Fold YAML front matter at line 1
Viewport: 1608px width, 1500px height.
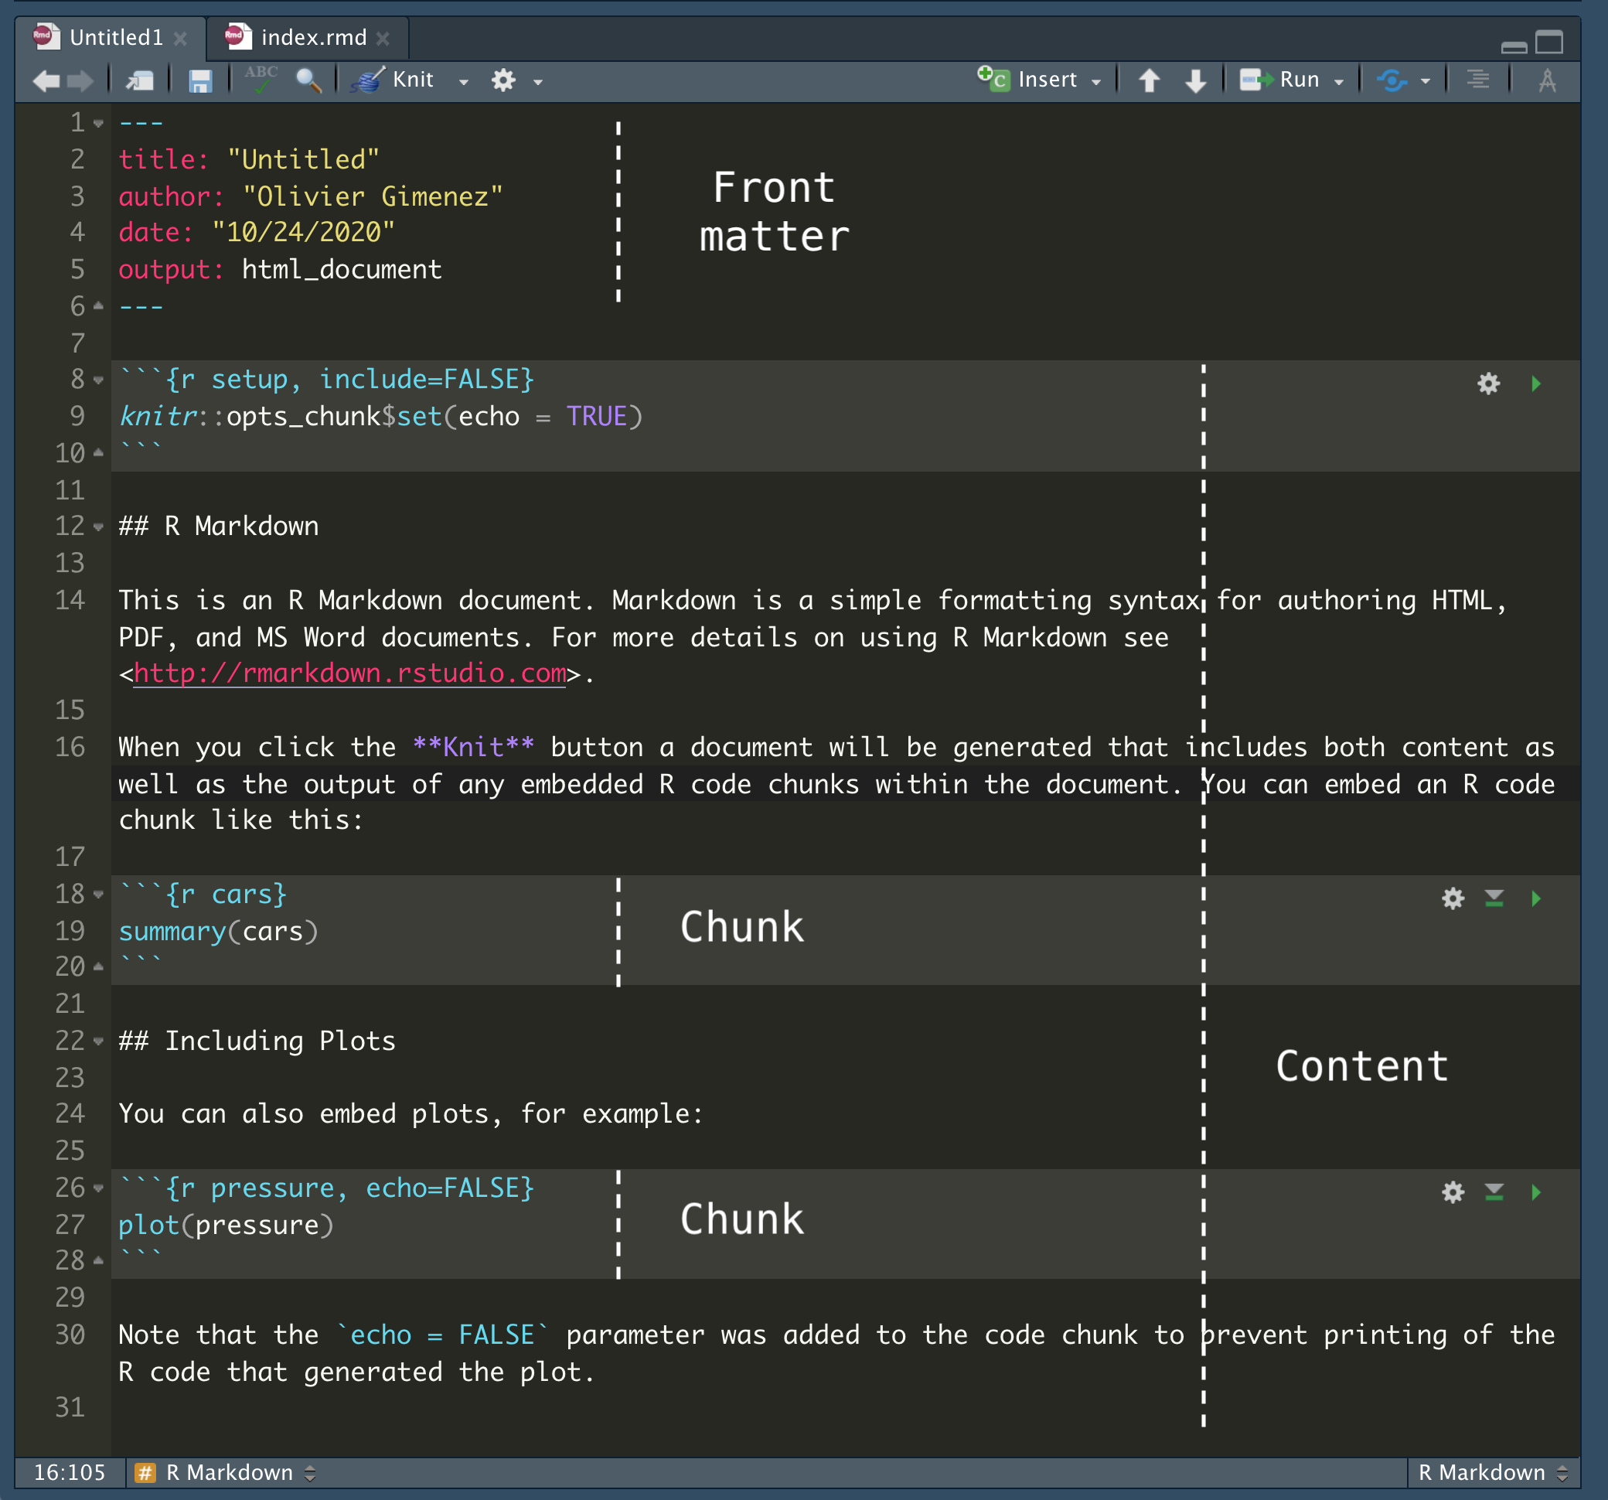99,124
